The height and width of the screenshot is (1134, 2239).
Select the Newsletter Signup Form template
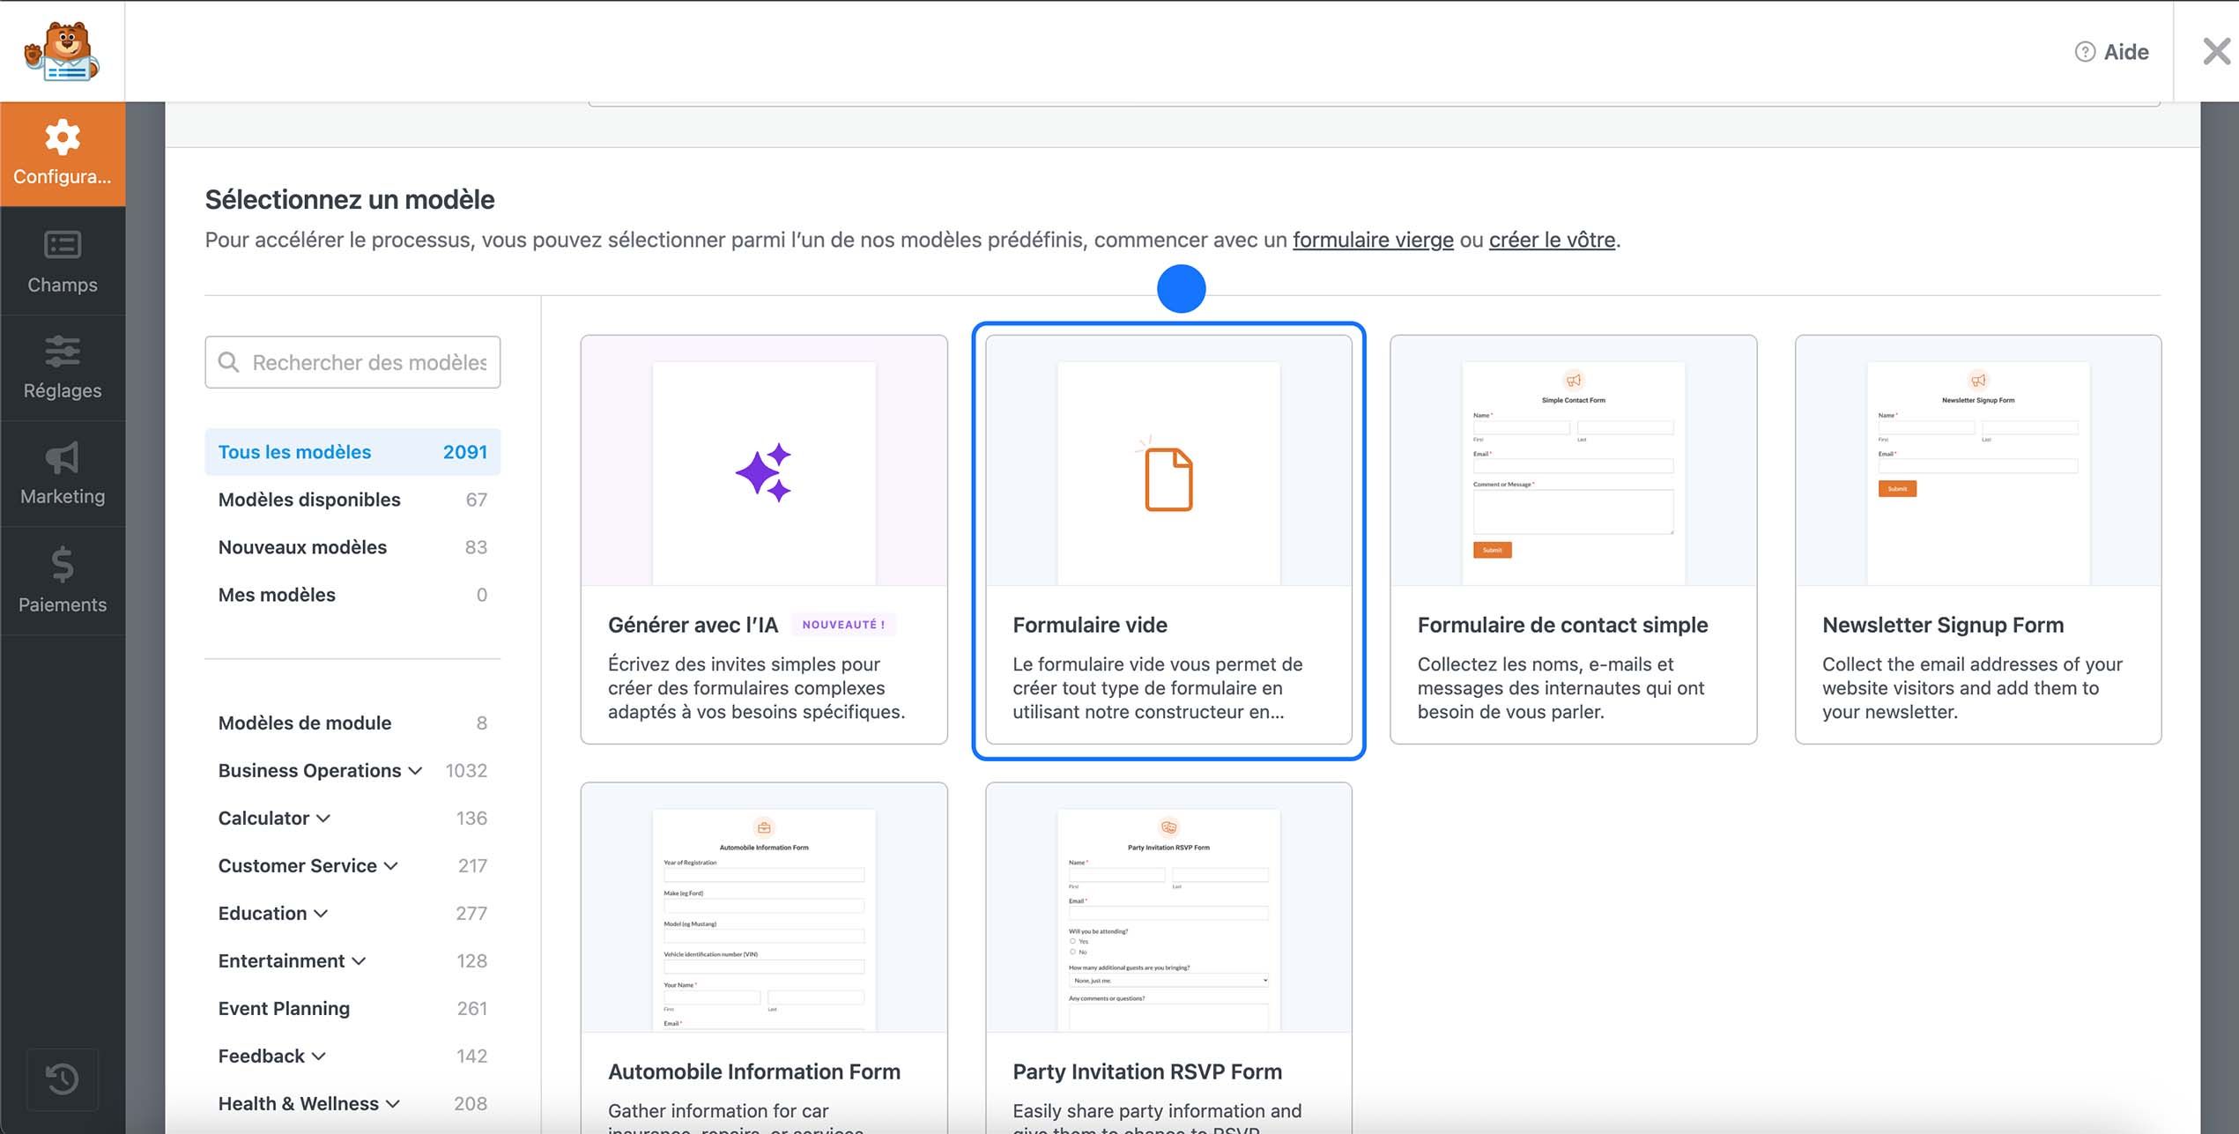pyautogui.click(x=1976, y=542)
